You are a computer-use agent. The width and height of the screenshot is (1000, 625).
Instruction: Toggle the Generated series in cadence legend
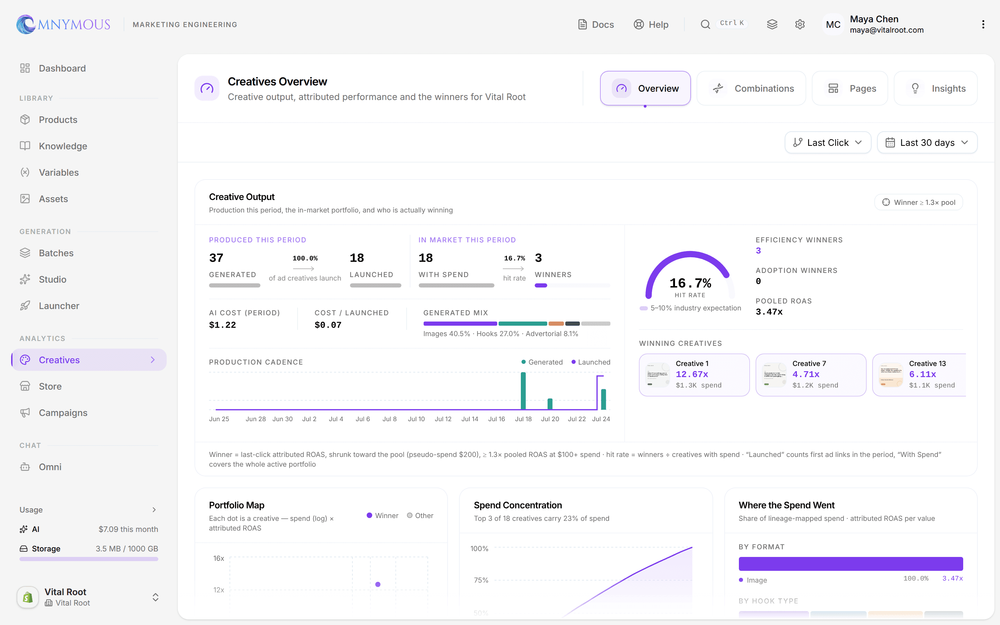pos(542,362)
